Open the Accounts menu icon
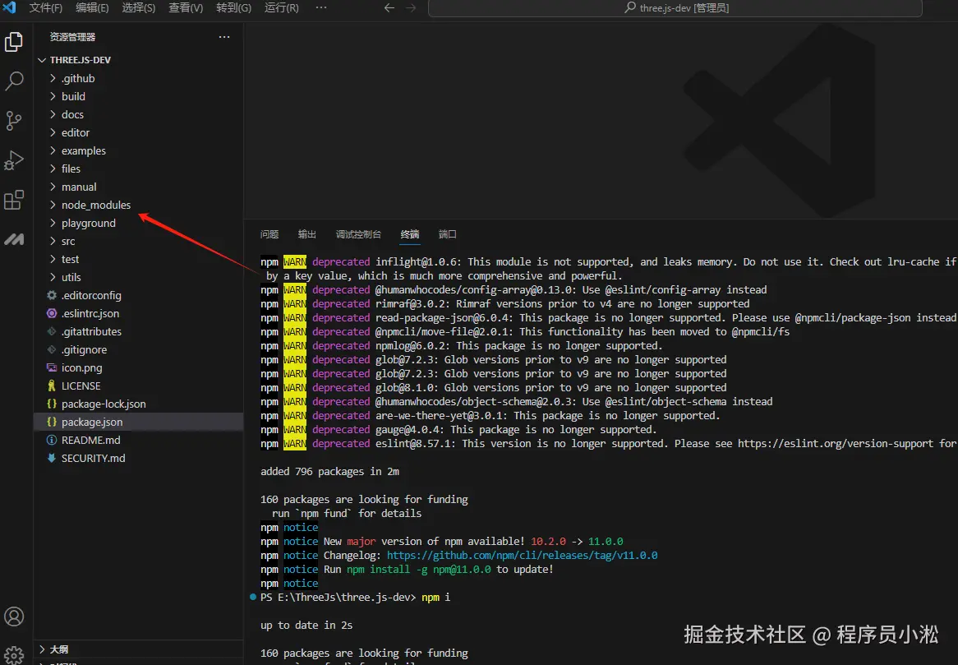 [14, 617]
